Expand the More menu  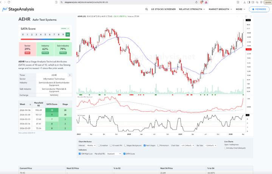(240, 9)
